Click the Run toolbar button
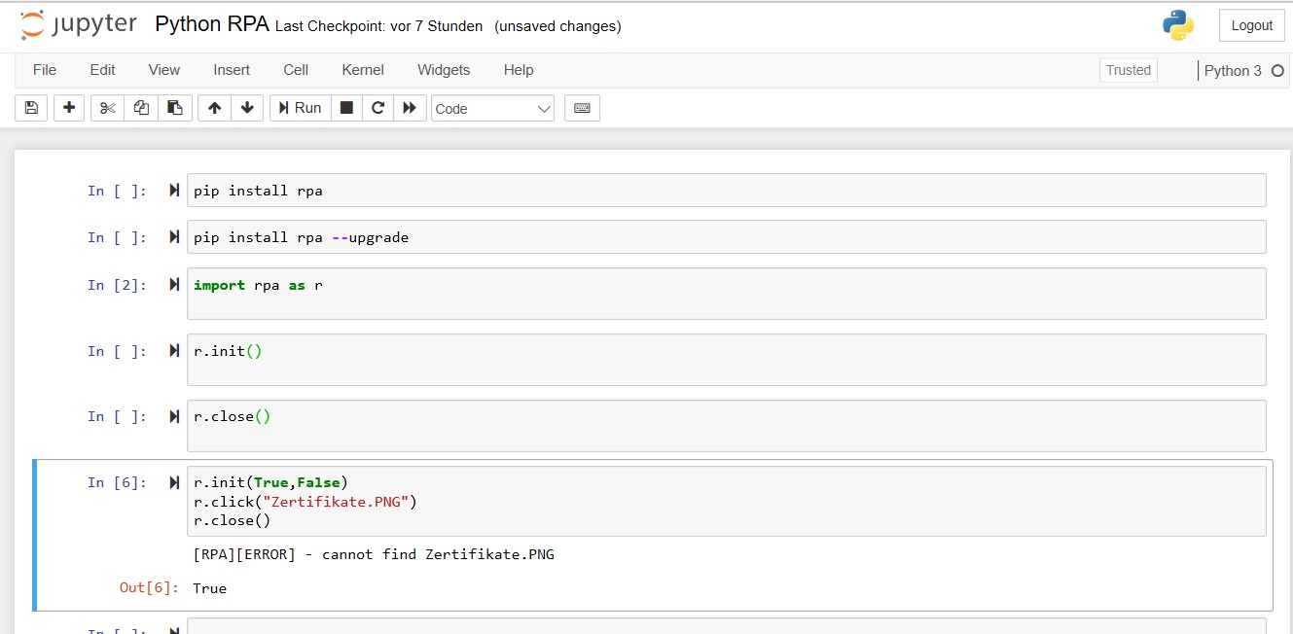The height and width of the screenshot is (634, 1293). coord(300,108)
